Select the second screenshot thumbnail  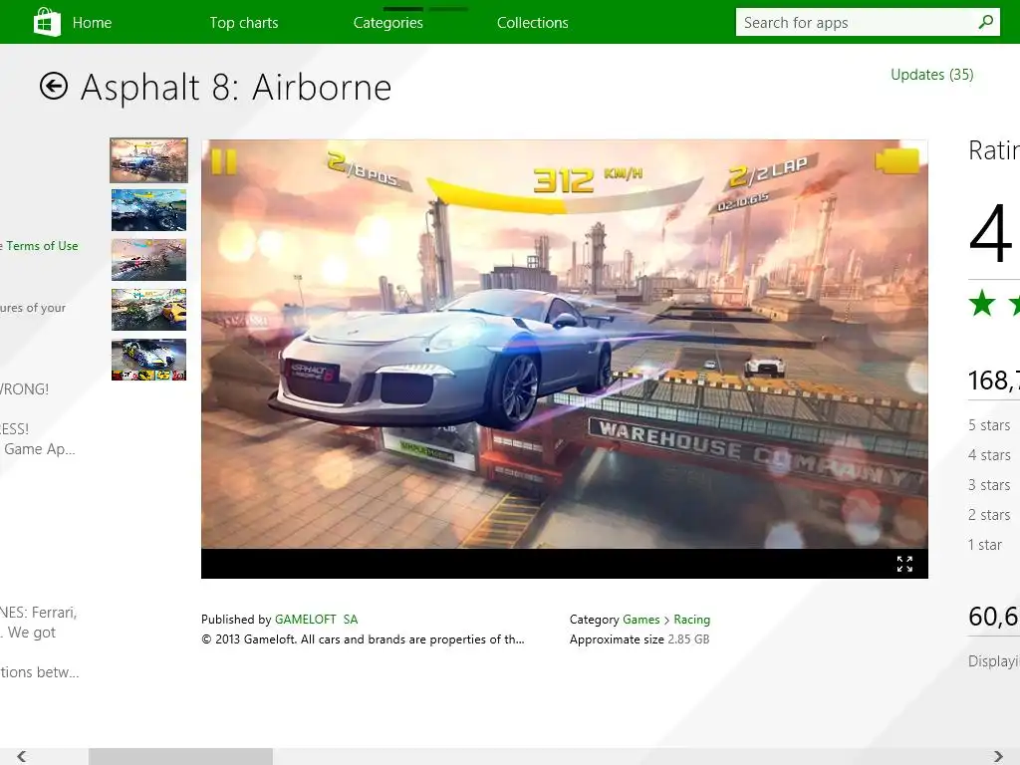pos(149,210)
